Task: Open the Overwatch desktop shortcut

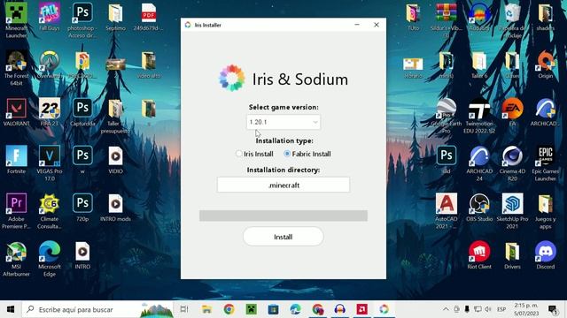Action: [x=50, y=65]
